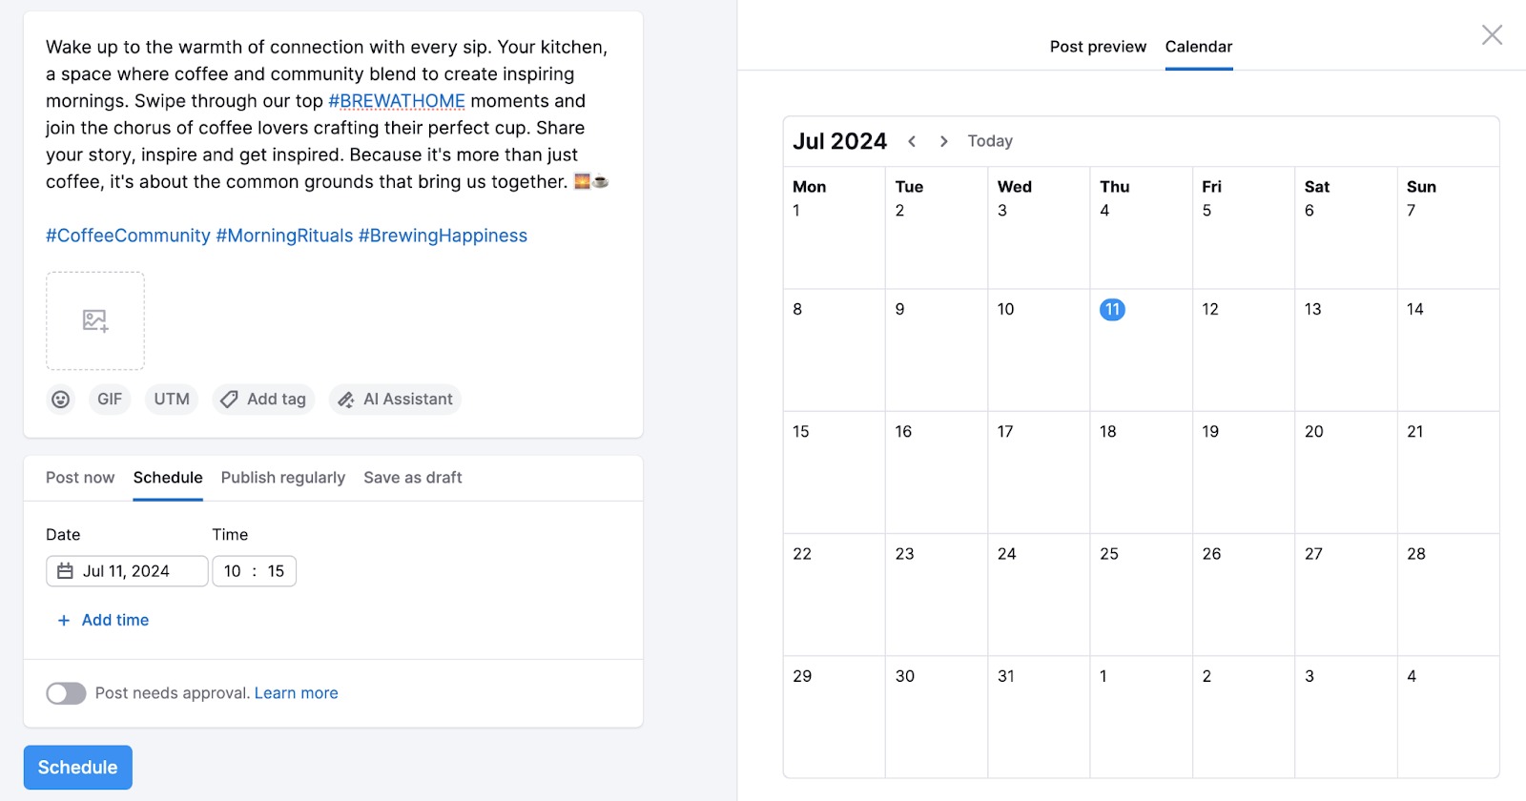Click the blue Schedule button

click(x=78, y=768)
